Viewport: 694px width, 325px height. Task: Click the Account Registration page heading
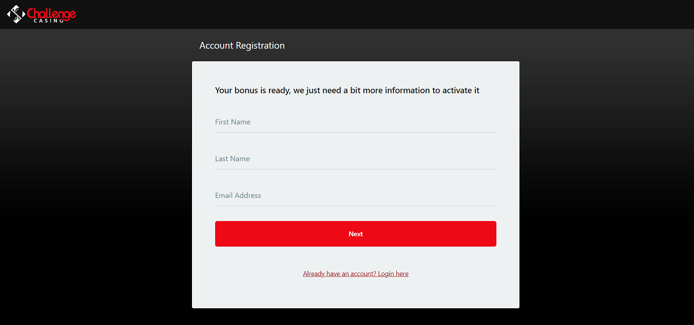pyautogui.click(x=242, y=46)
